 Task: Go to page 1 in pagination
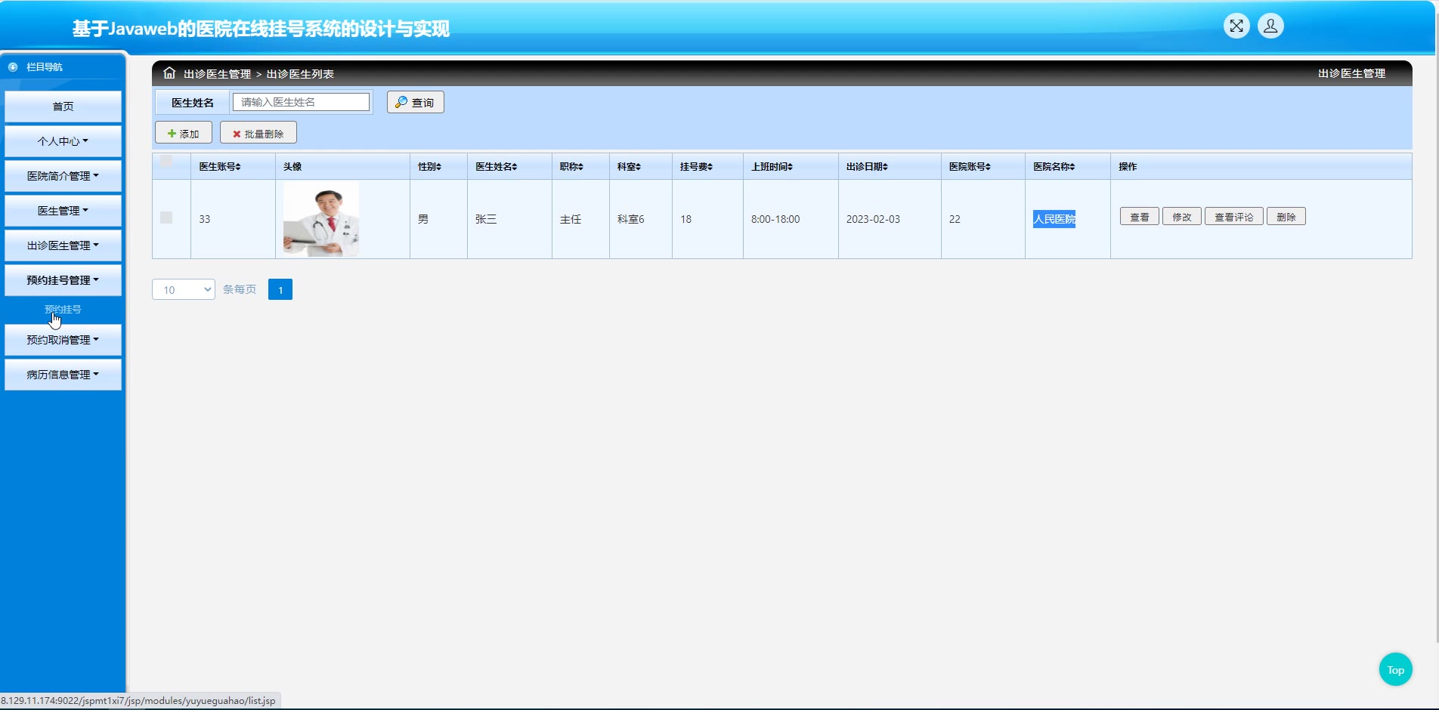(280, 289)
